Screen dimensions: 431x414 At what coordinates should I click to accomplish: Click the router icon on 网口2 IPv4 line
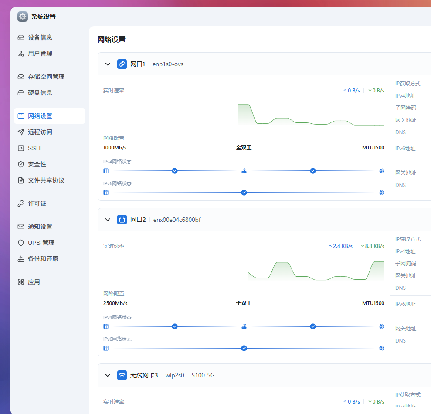click(244, 326)
